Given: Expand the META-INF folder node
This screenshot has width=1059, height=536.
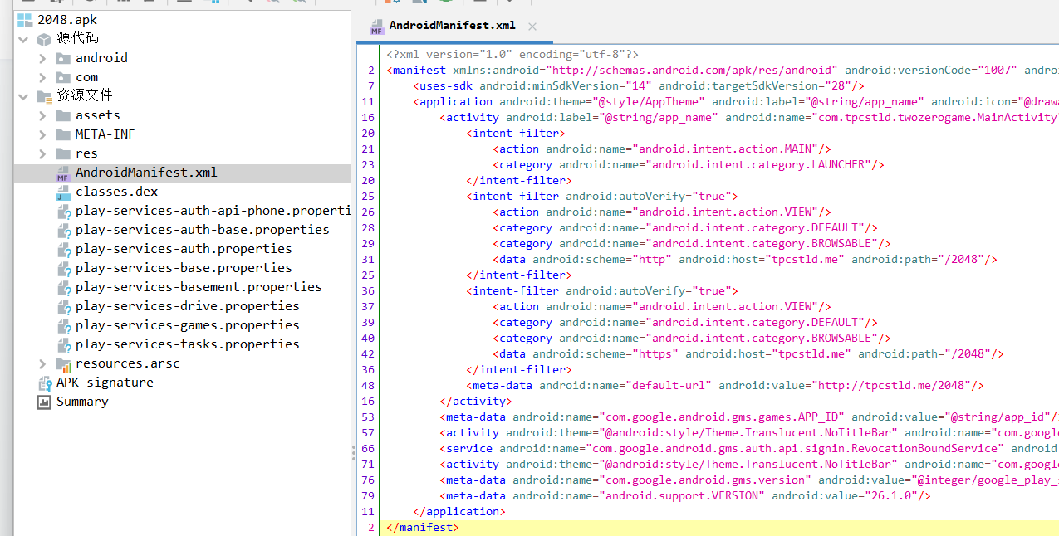Looking at the screenshot, I should click(42, 134).
